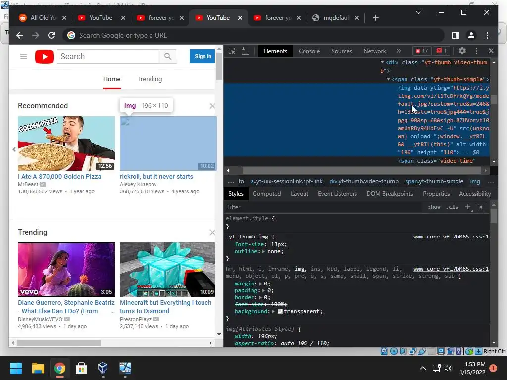The height and width of the screenshot is (380, 507).
Task: Click the YouTube logo icon
Action: 45,57
